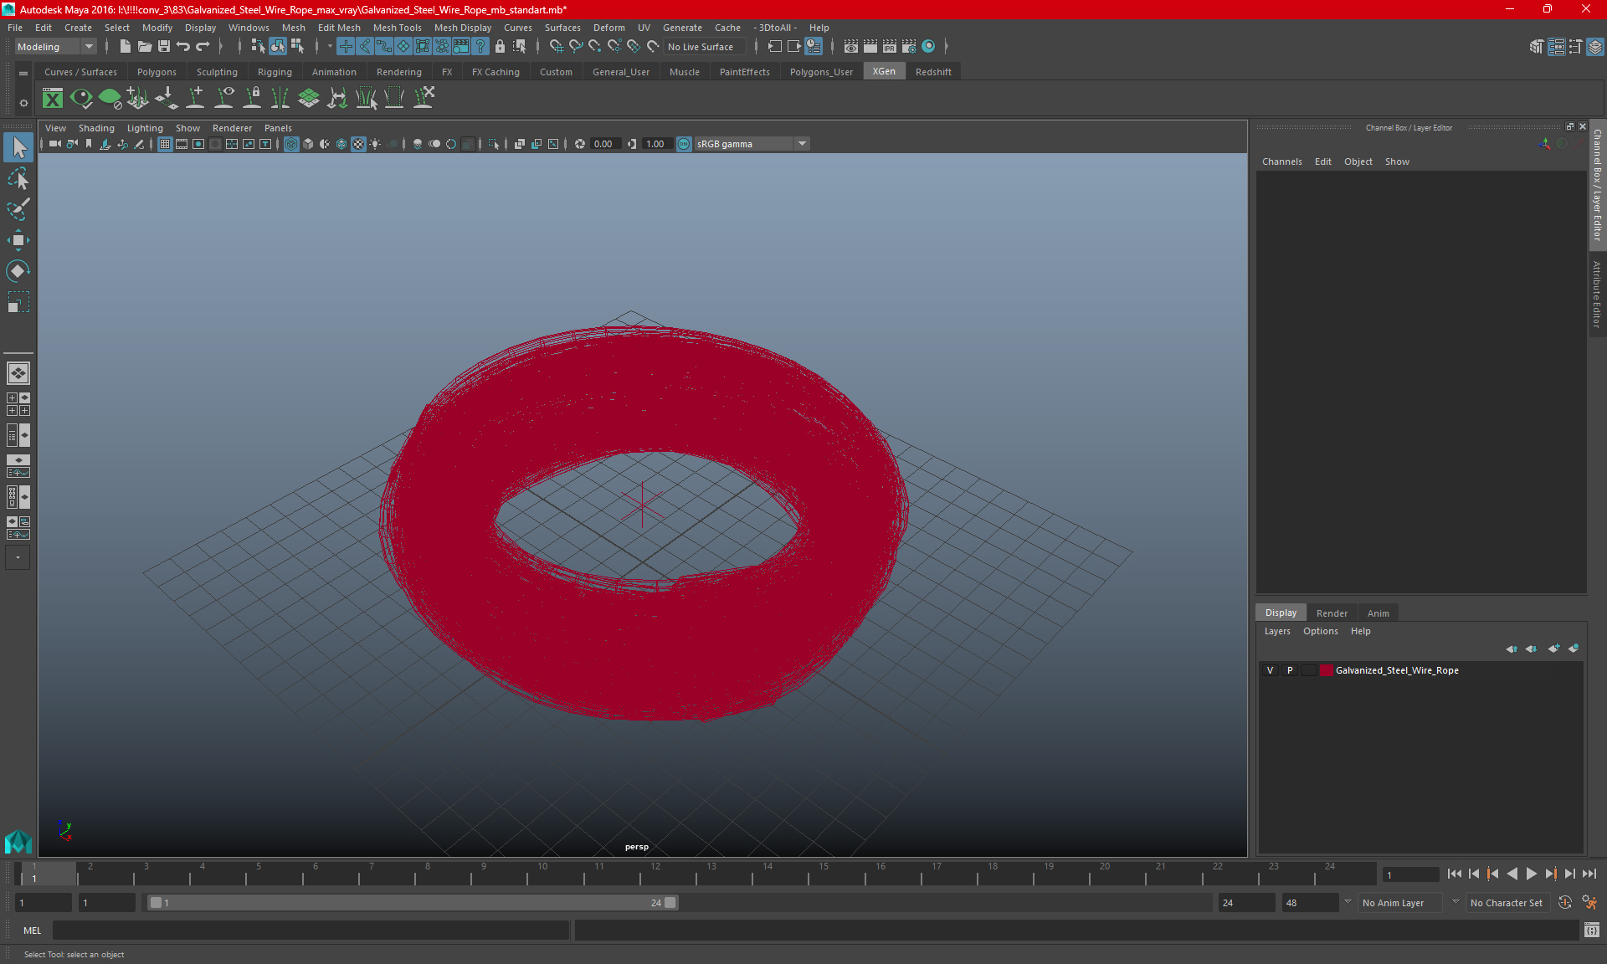Activate the Move tool
Viewport: 1607px width, 964px height.
(x=18, y=240)
